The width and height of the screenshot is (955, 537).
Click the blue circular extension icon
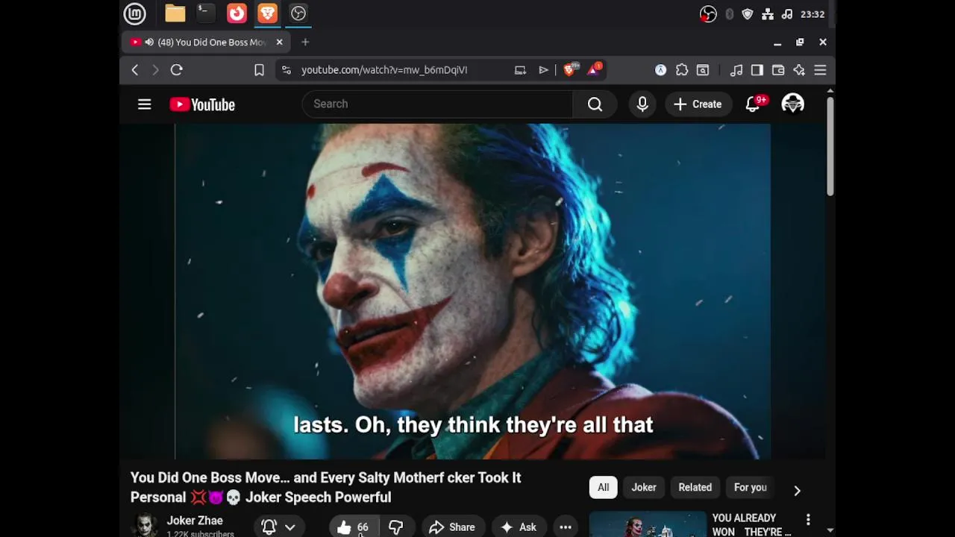[661, 70]
